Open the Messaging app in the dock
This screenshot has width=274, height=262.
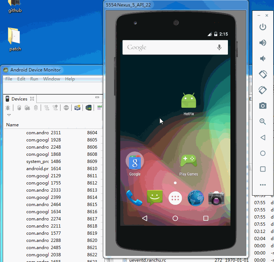[x=155, y=198]
